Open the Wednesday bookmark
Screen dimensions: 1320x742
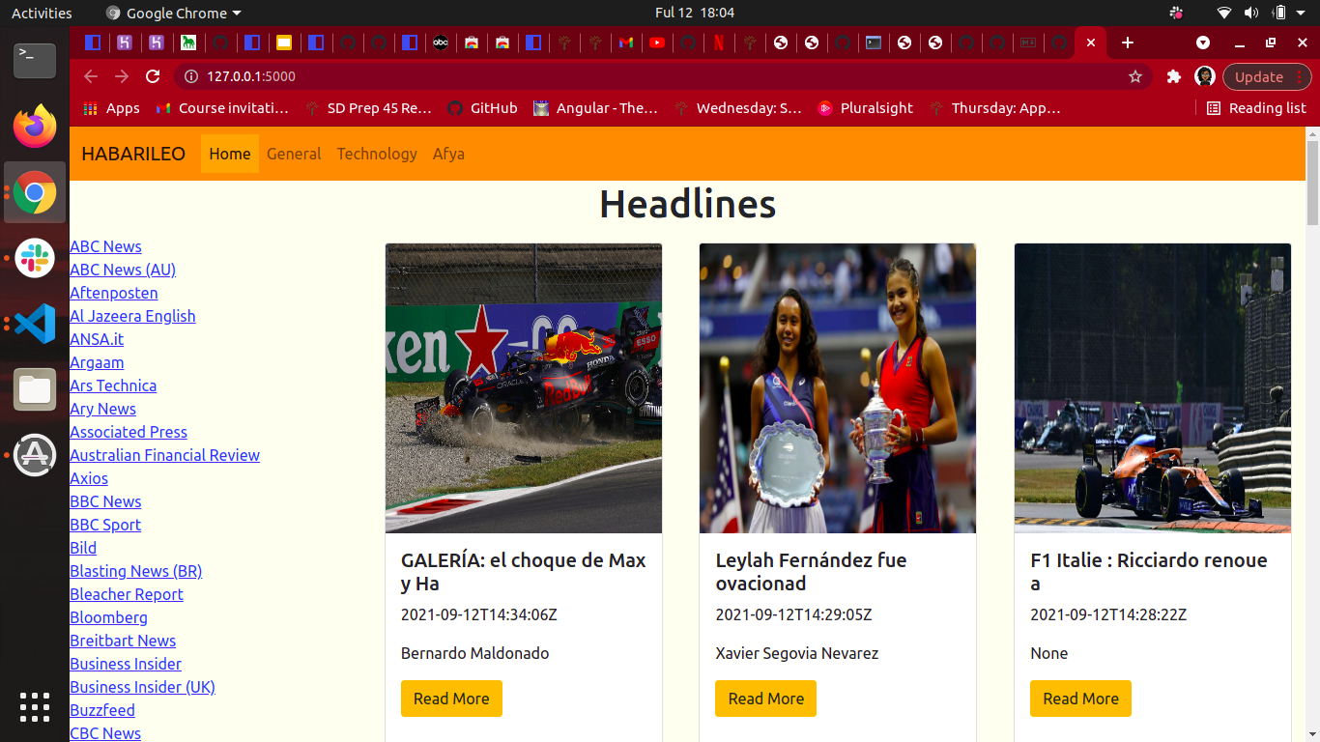(738, 108)
